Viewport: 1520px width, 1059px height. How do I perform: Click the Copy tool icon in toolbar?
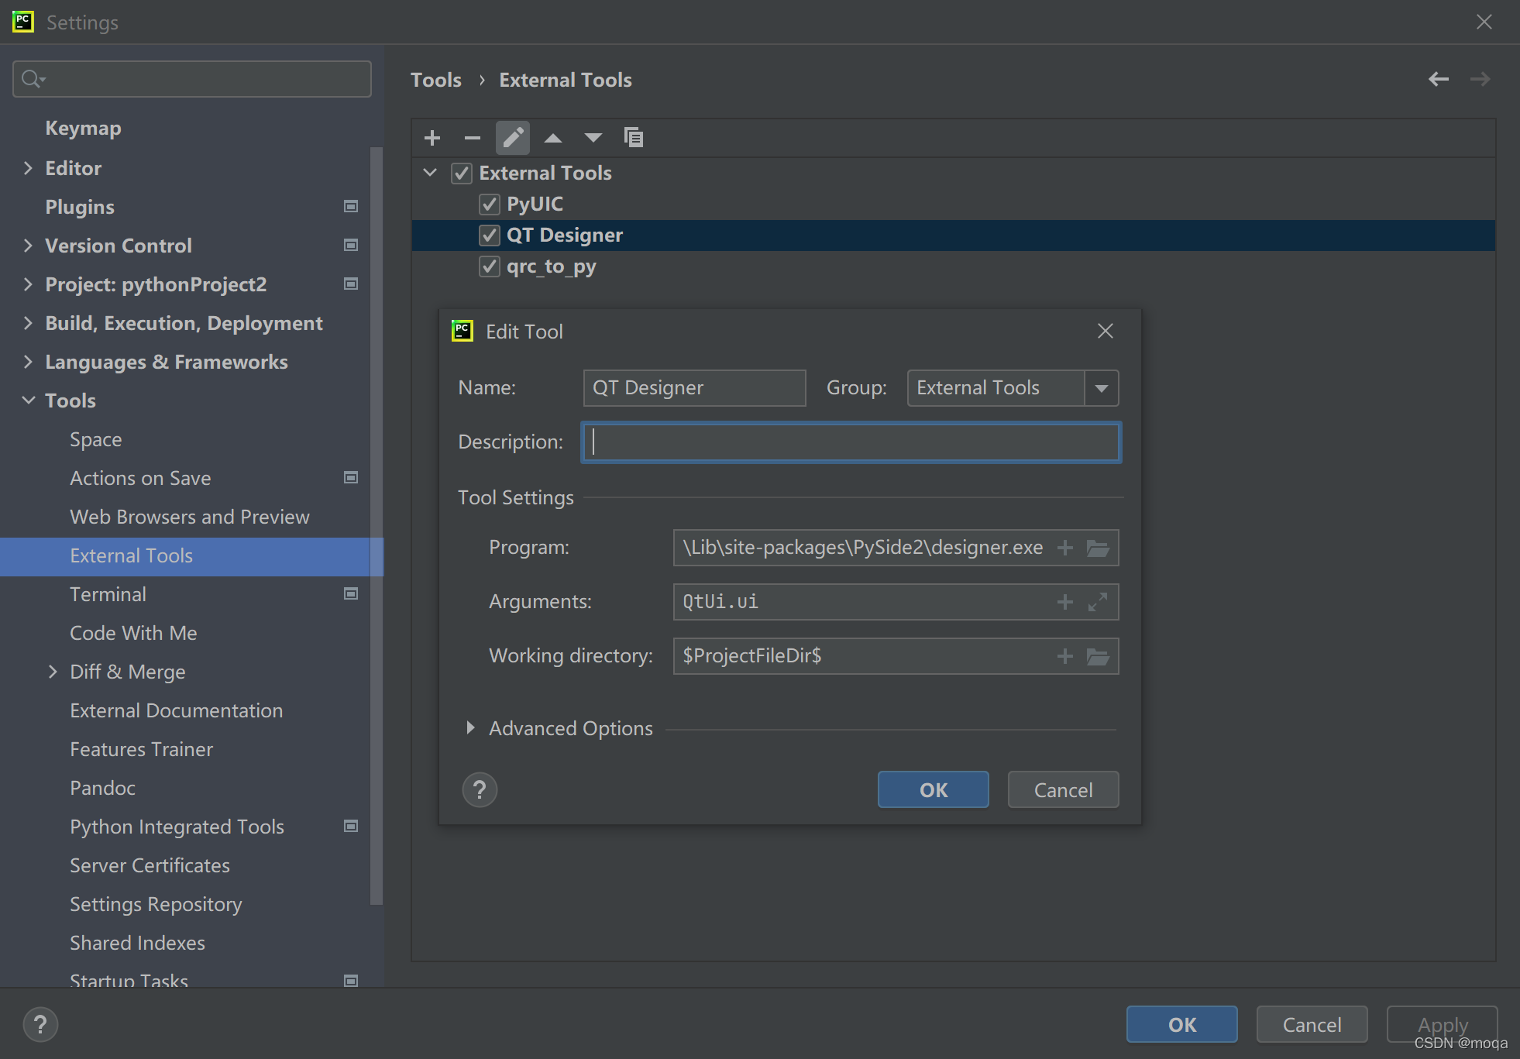pos(634,138)
